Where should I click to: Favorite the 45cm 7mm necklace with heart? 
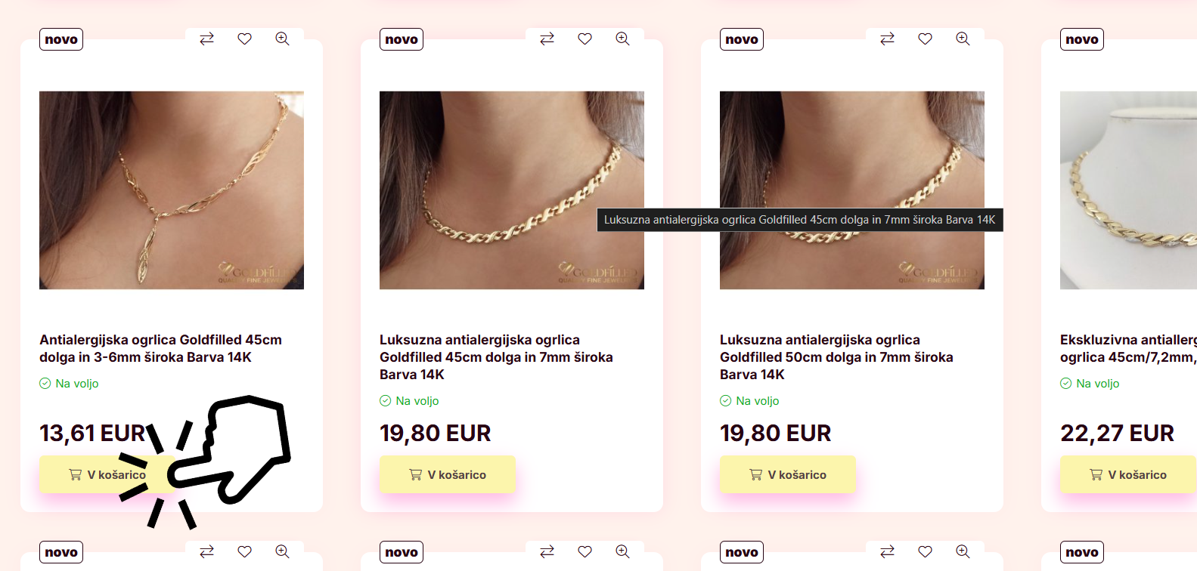tap(585, 39)
